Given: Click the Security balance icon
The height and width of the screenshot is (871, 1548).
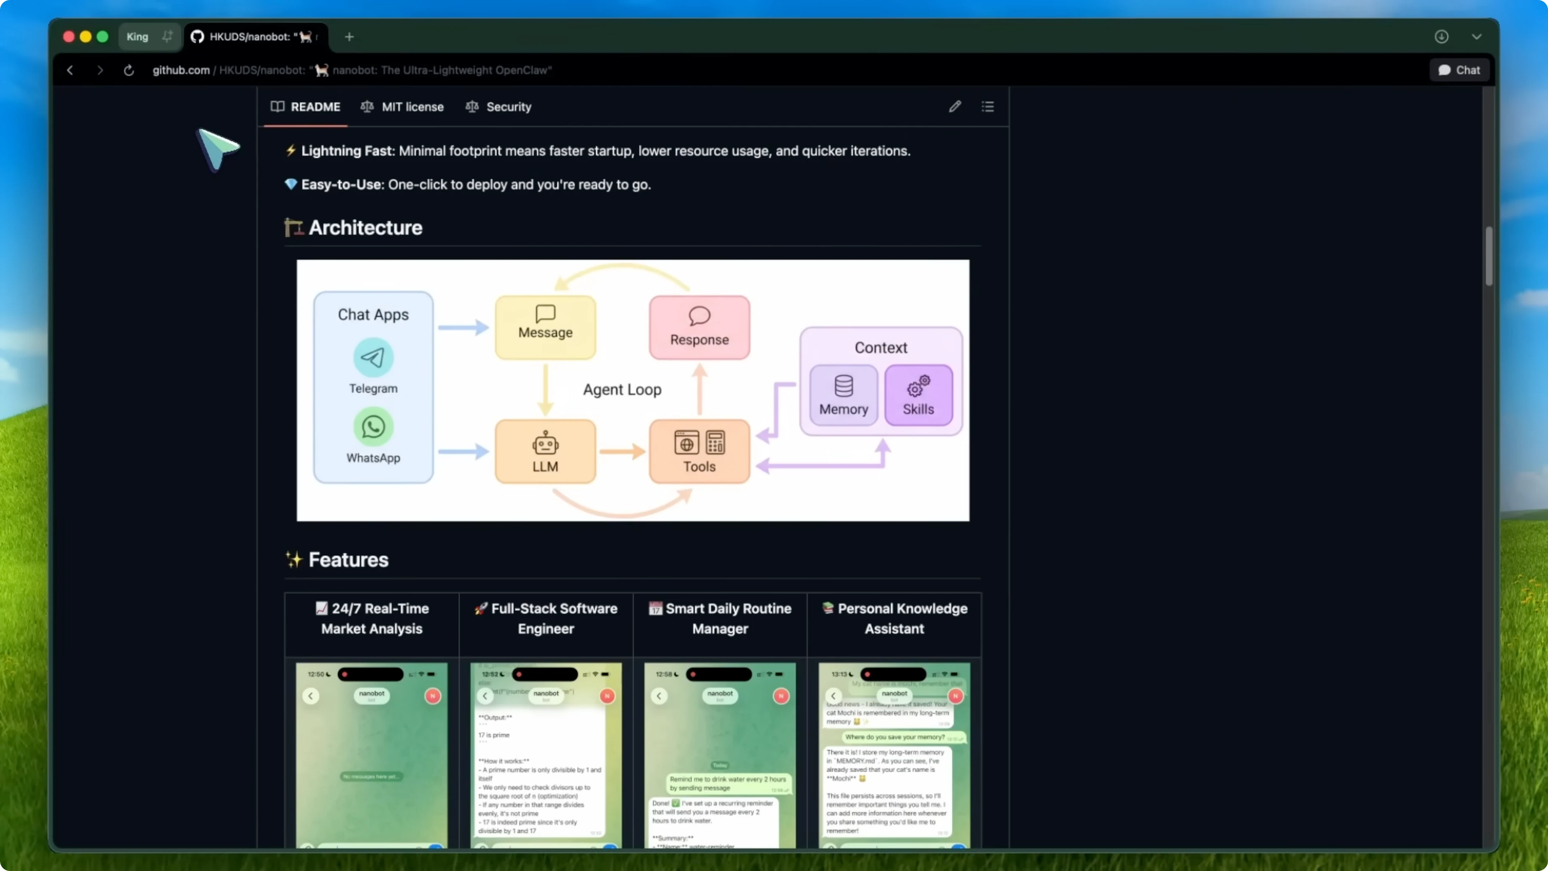Looking at the screenshot, I should [x=472, y=106].
